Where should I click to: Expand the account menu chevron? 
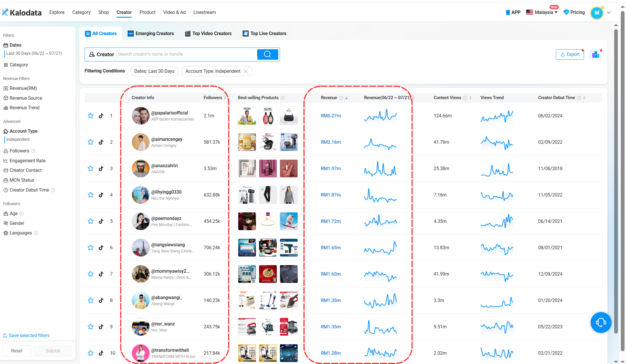[x=609, y=12]
